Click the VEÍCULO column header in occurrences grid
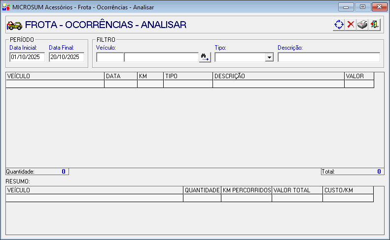The width and height of the screenshot is (390, 240). [x=55, y=76]
